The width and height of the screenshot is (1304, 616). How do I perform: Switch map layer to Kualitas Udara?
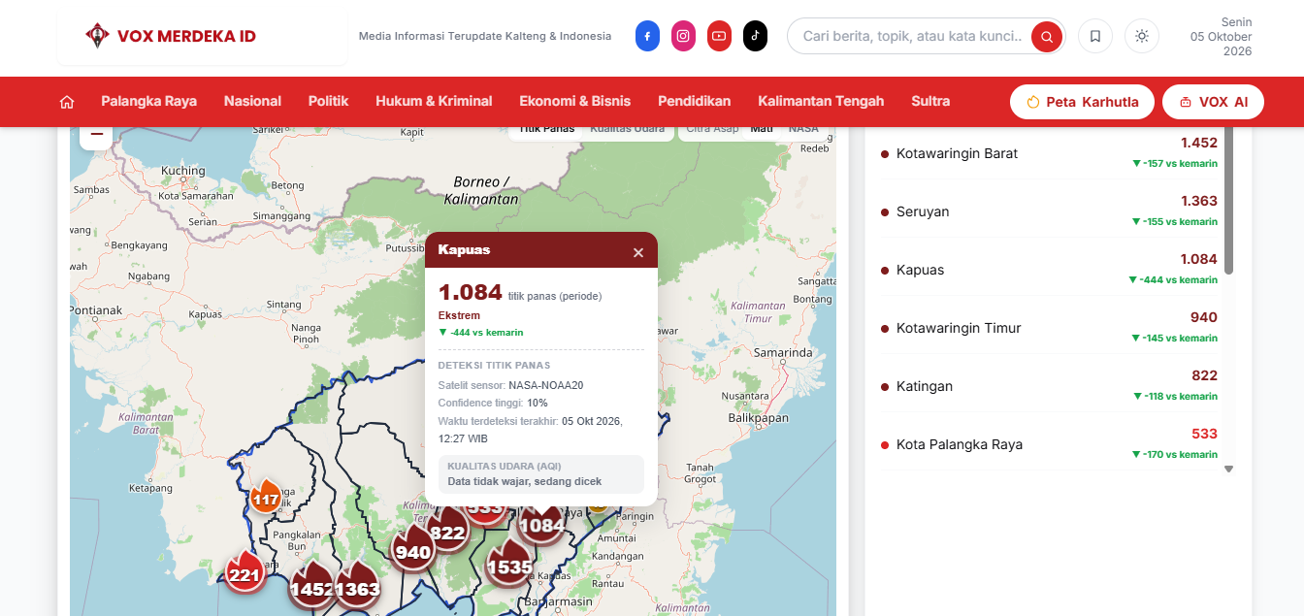pos(628,129)
